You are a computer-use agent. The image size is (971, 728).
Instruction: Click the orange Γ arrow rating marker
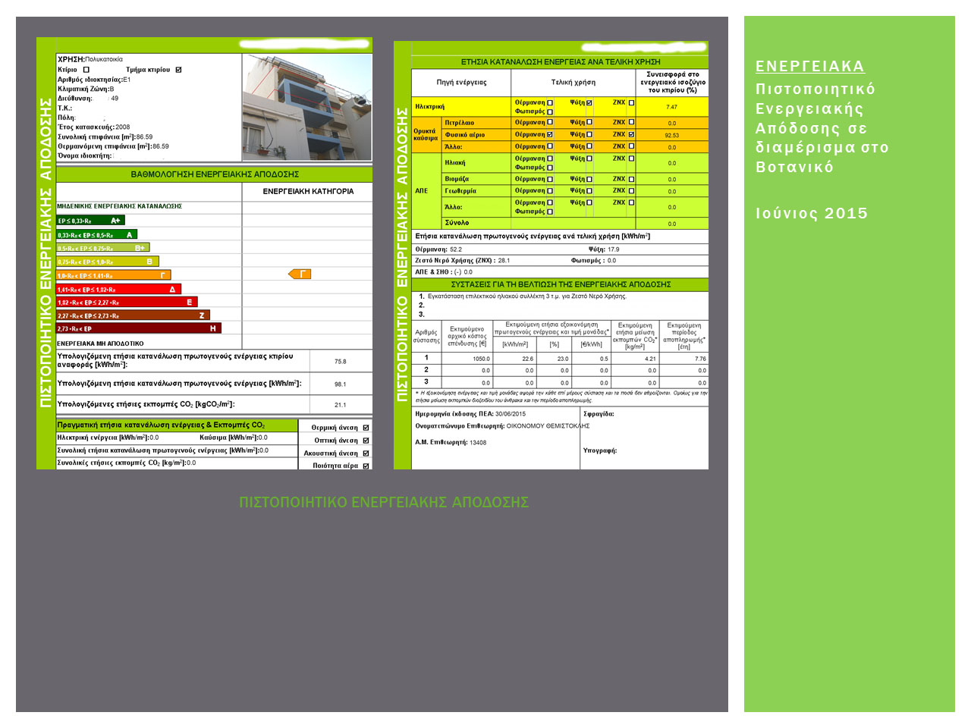[x=300, y=274]
